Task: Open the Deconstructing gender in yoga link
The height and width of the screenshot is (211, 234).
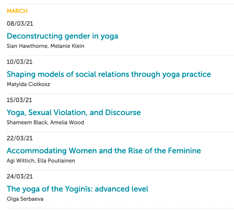Action: [x=62, y=36]
